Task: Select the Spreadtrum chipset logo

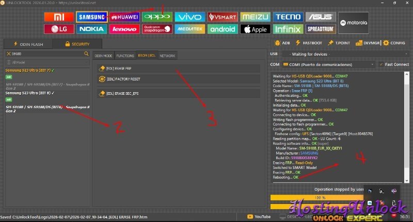Action: (x=321, y=29)
